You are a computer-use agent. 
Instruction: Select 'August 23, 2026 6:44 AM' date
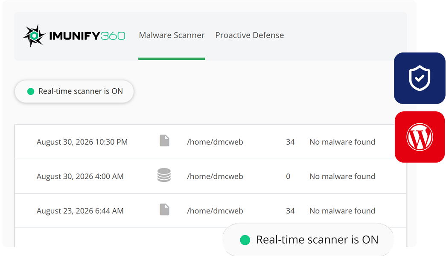(x=80, y=211)
